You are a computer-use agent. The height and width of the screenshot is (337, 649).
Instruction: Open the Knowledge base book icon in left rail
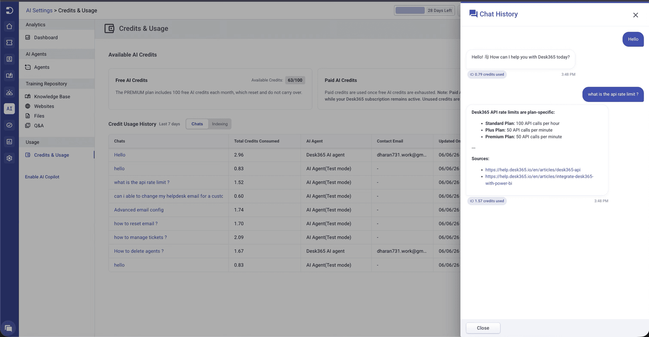[x=9, y=76]
